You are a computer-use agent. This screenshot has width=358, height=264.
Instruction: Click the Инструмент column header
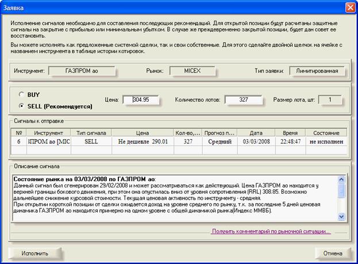(48, 133)
